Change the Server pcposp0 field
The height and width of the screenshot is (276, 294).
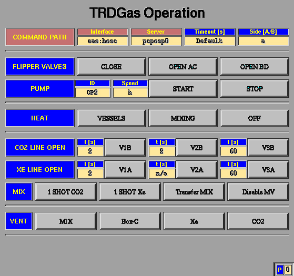156,41
